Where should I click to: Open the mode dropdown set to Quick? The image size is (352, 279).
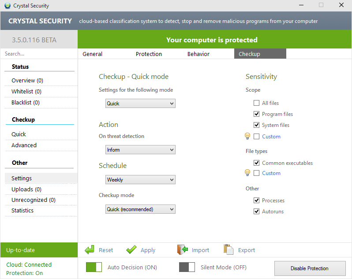[x=141, y=104]
